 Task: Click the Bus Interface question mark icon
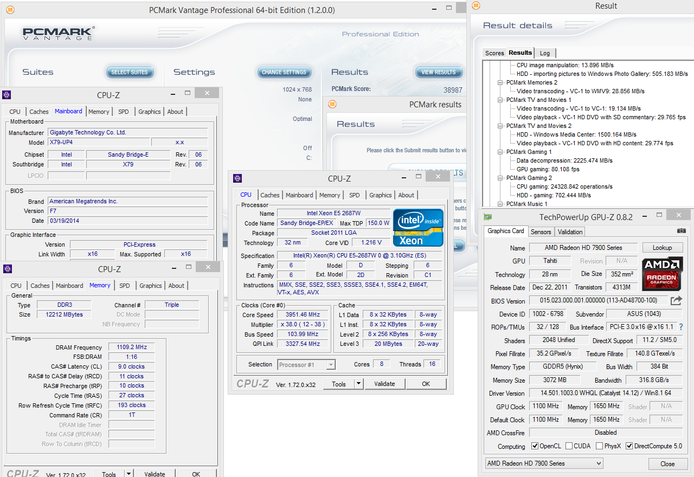coord(681,327)
